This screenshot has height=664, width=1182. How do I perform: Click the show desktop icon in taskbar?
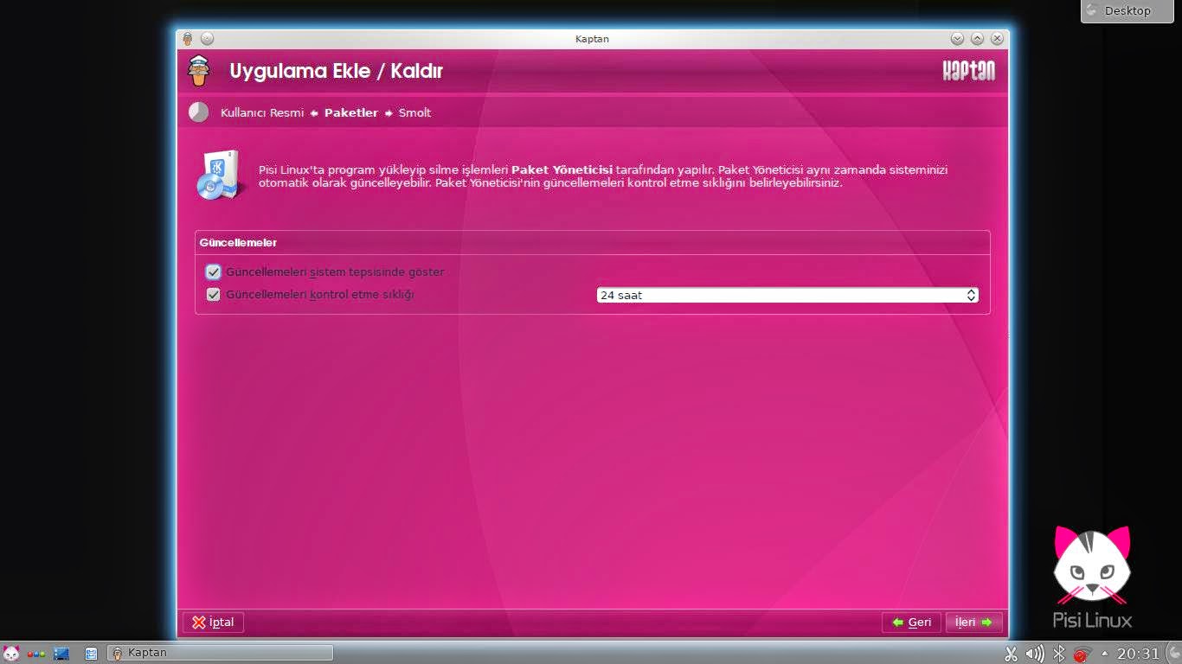pyautogui.click(x=61, y=654)
